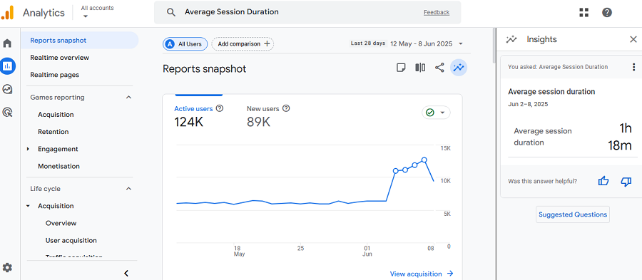Click the Add comparison button
This screenshot has height=280, width=642.
(x=243, y=43)
